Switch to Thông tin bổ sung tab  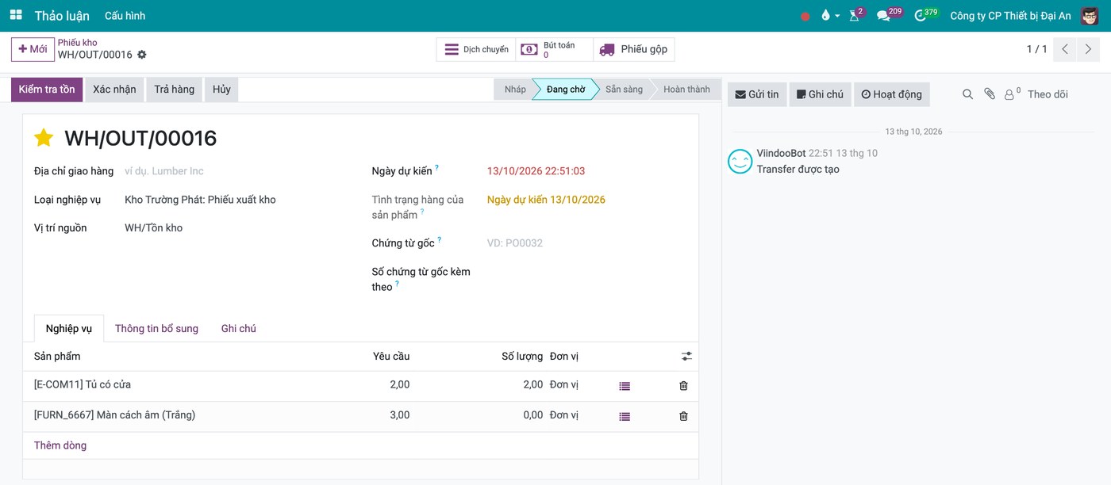pos(156,329)
